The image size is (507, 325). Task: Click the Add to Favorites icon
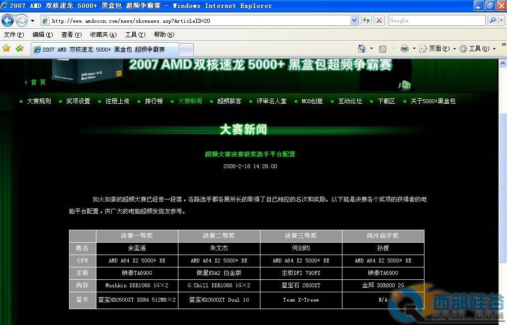click(20, 49)
